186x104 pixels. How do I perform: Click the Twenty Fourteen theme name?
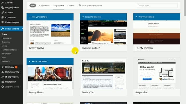91,48
